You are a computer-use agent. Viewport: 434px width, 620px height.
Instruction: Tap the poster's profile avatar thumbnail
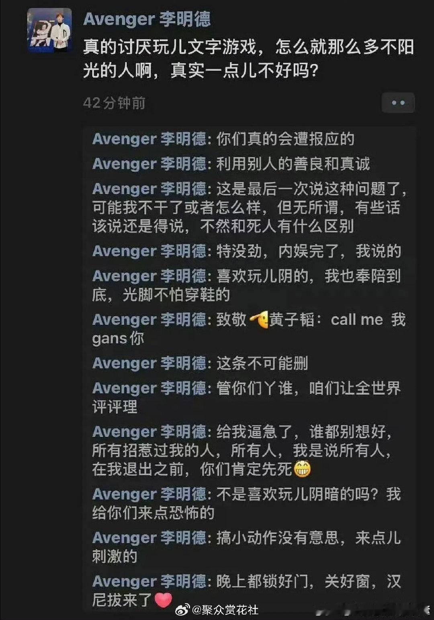(50, 30)
